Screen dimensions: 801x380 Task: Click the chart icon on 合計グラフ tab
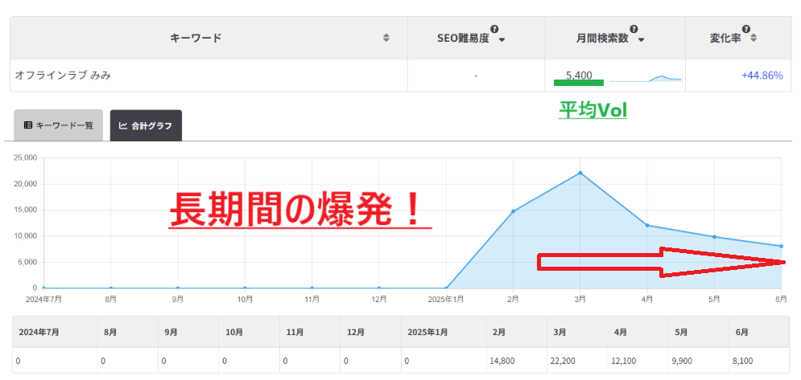123,125
